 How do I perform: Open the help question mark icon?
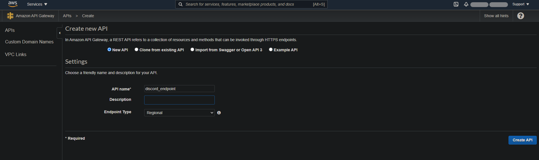(521, 16)
